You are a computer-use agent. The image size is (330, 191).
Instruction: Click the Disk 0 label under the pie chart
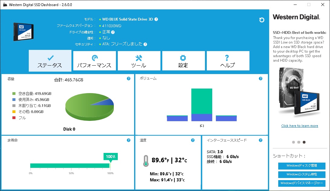(69, 129)
